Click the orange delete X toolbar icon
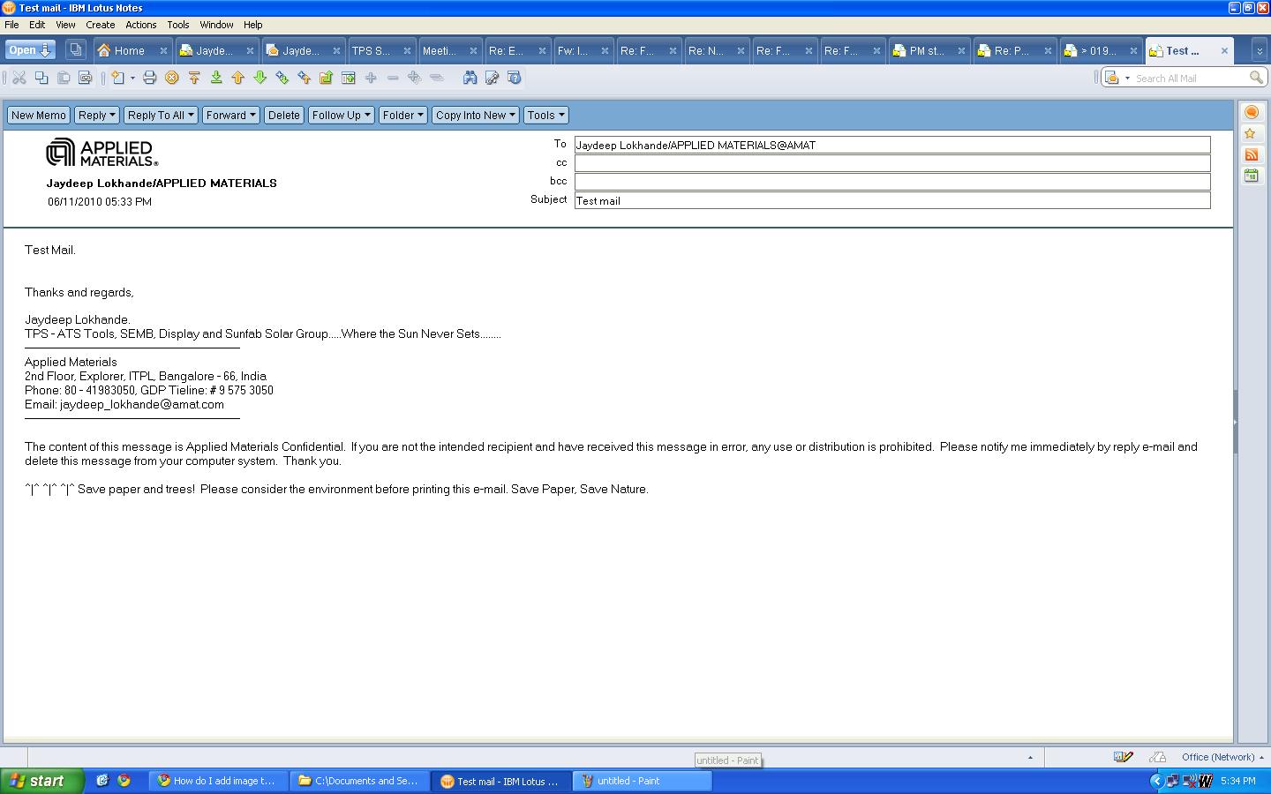This screenshot has height=794, width=1271. point(170,78)
